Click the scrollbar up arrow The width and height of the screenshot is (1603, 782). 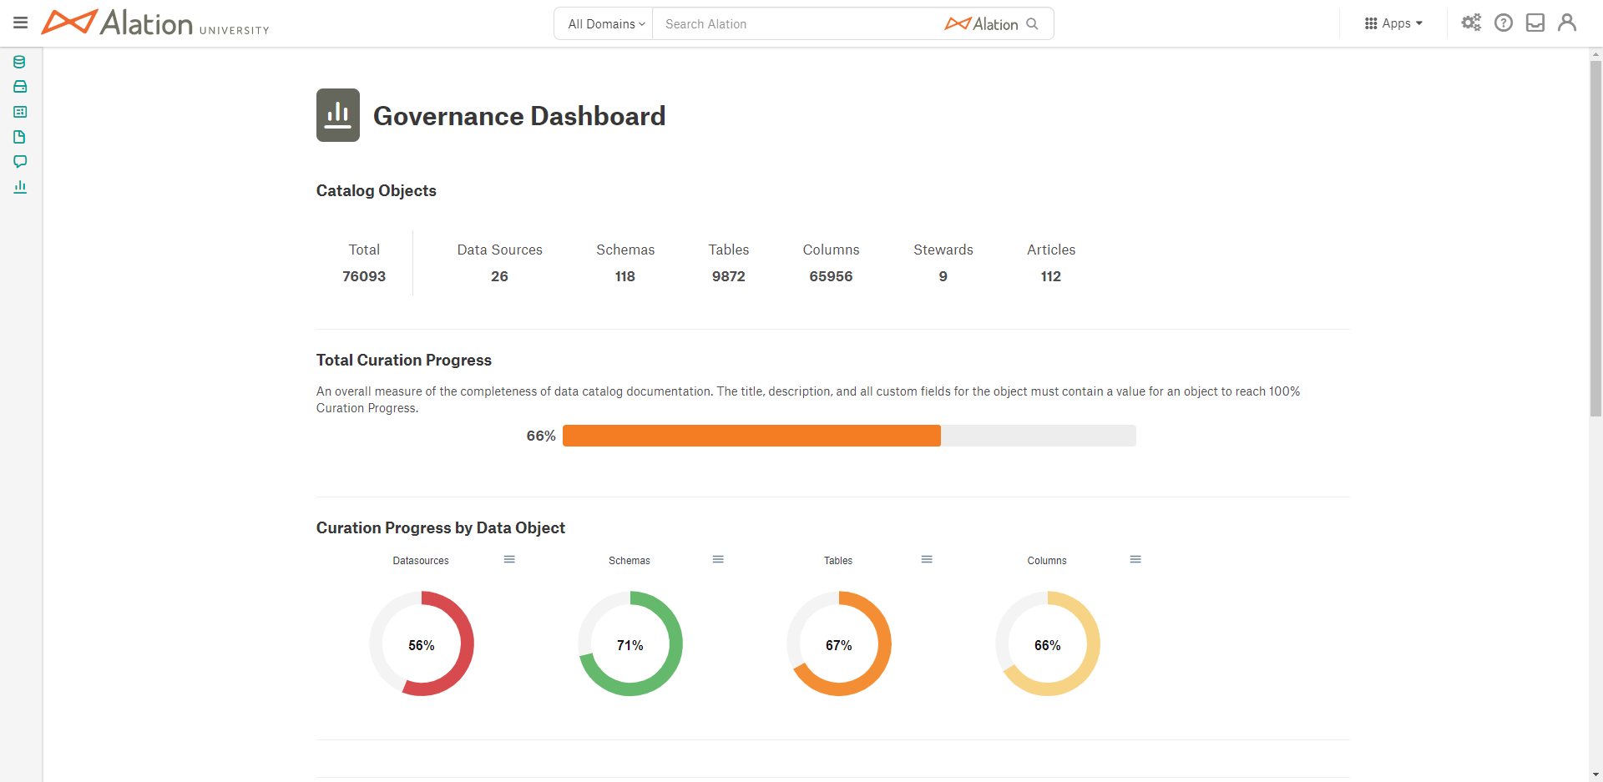pyautogui.click(x=1595, y=54)
